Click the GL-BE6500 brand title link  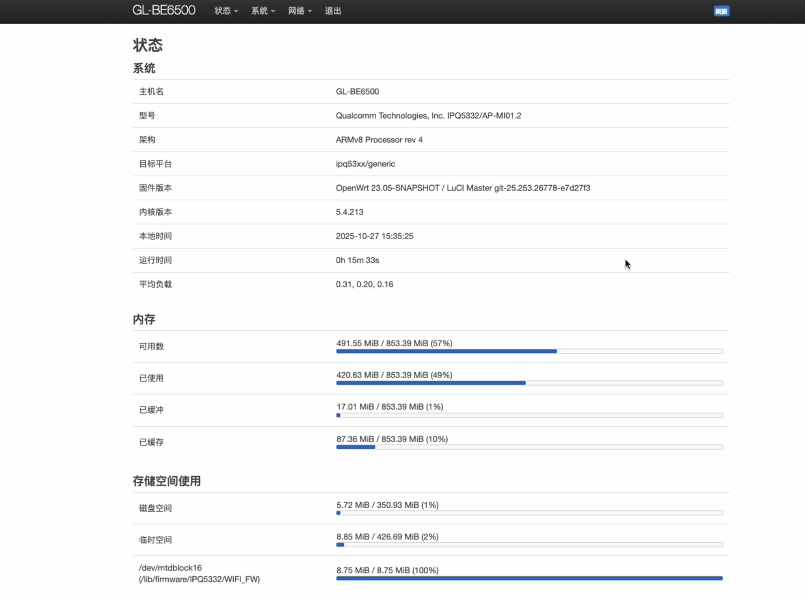[x=164, y=10]
